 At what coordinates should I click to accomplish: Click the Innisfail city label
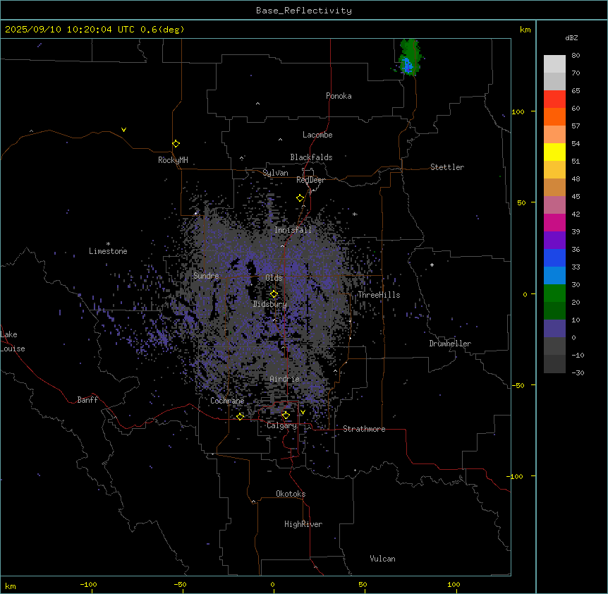(293, 230)
